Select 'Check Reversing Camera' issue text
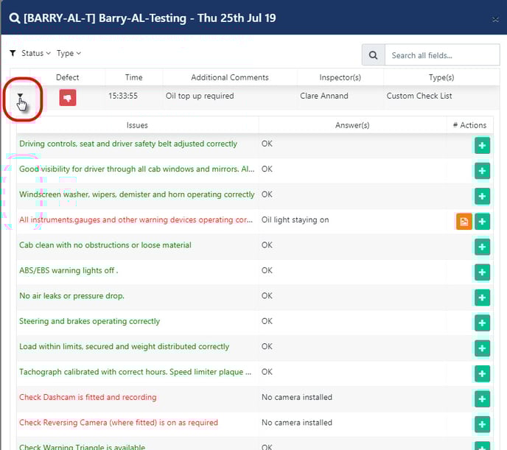The image size is (507, 450). [119, 423]
